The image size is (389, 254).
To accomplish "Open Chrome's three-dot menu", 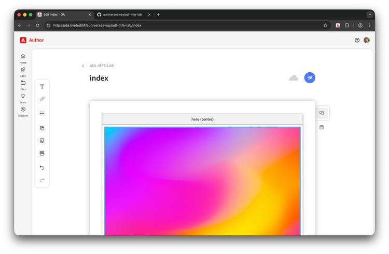I will pyautogui.click(x=369, y=25).
